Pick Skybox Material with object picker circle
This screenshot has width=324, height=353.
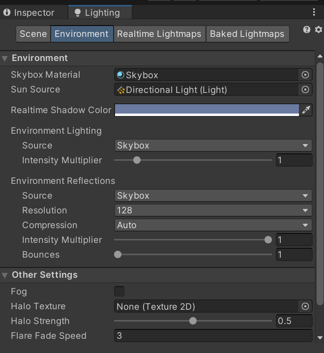pos(305,75)
